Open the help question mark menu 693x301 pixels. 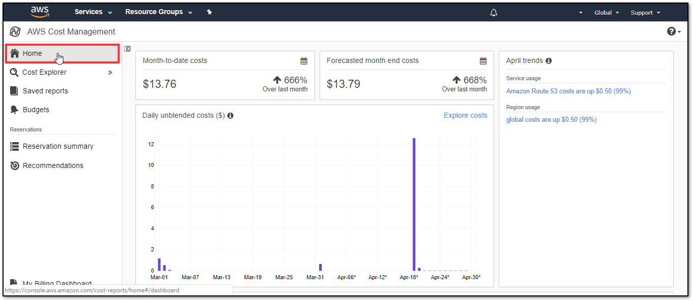click(674, 31)
